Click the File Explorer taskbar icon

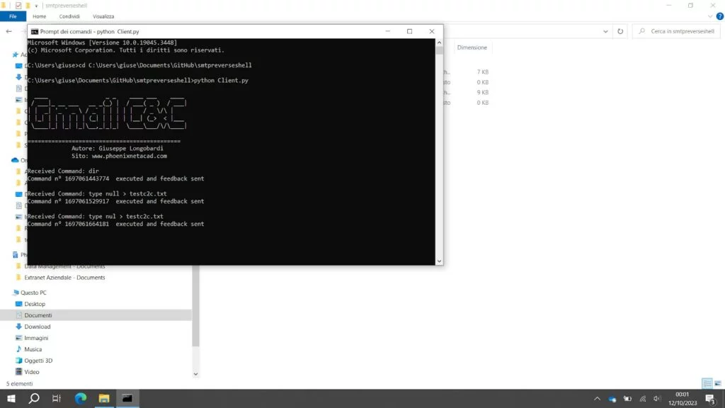[x=103, y=398]
